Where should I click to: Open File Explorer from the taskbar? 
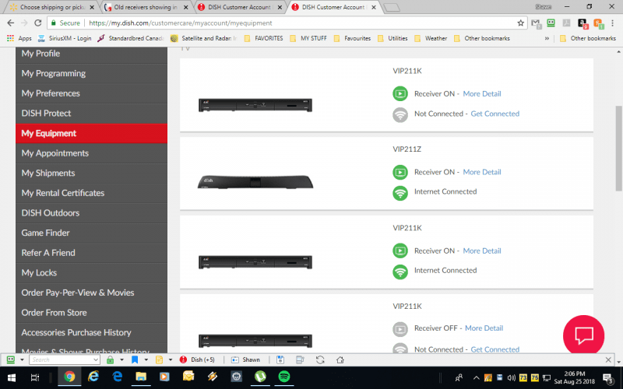click(x=141, y=377)
